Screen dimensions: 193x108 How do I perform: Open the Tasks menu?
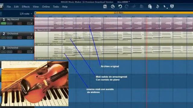[56, 7]
